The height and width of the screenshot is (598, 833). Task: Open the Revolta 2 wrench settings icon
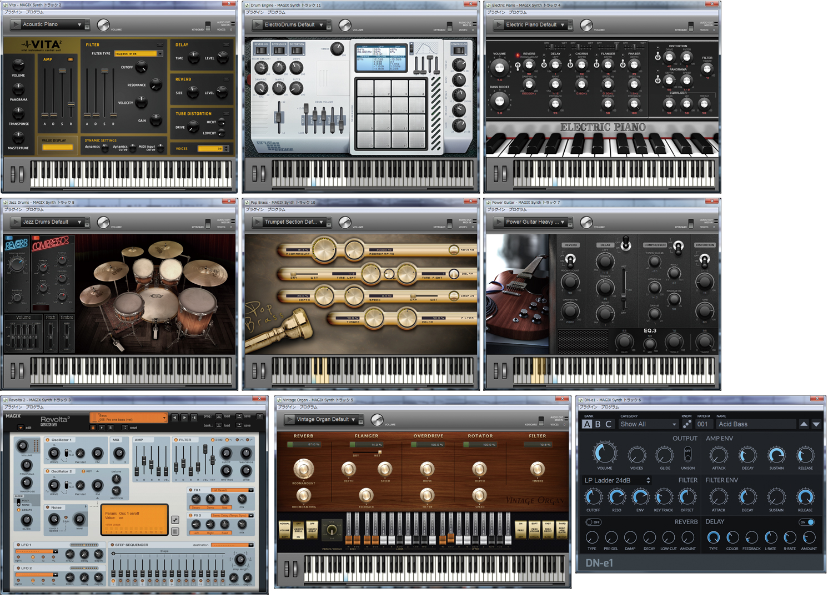click(175, 520)
